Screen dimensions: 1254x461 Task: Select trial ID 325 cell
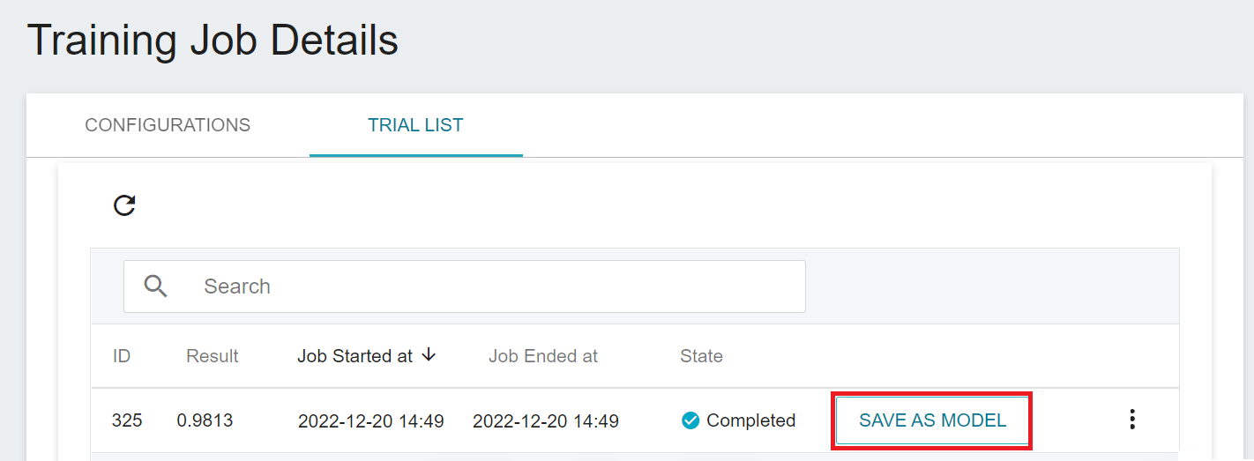click(127, 420)
